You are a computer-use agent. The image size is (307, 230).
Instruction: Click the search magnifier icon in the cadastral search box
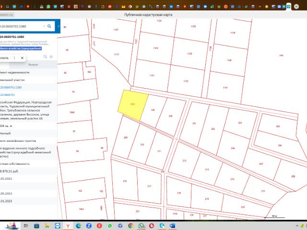[x=49, y=26]
